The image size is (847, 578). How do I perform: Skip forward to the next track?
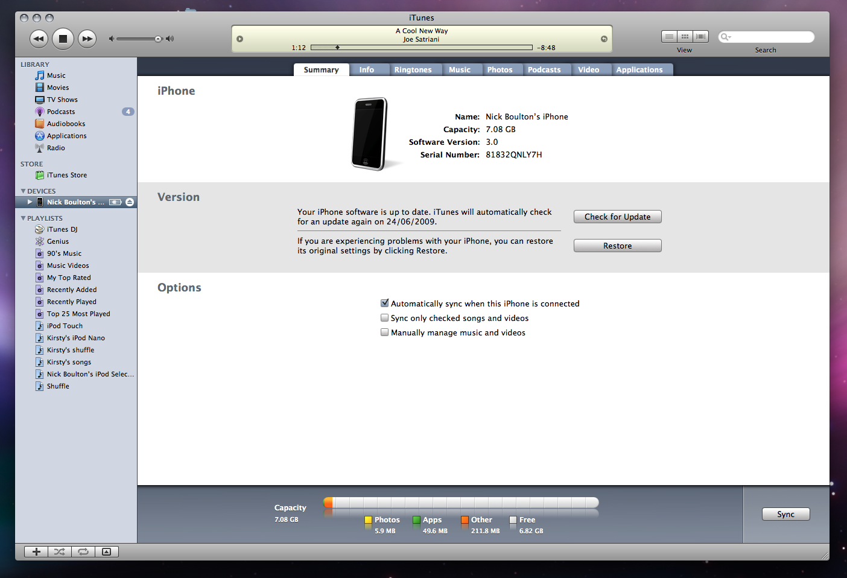coord(87,39)
